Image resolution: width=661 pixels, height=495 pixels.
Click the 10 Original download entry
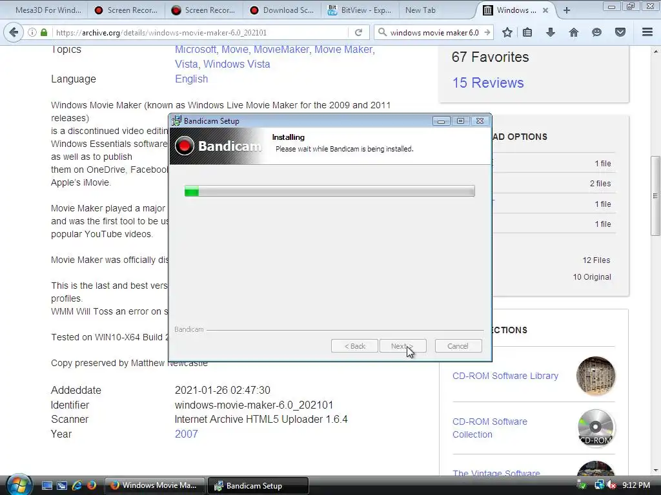[592, 277]
